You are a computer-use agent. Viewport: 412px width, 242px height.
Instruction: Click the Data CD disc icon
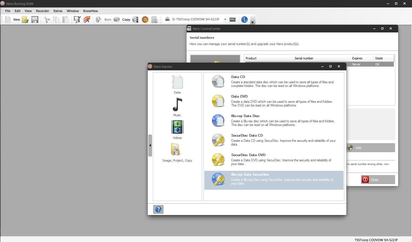[218, 82]
